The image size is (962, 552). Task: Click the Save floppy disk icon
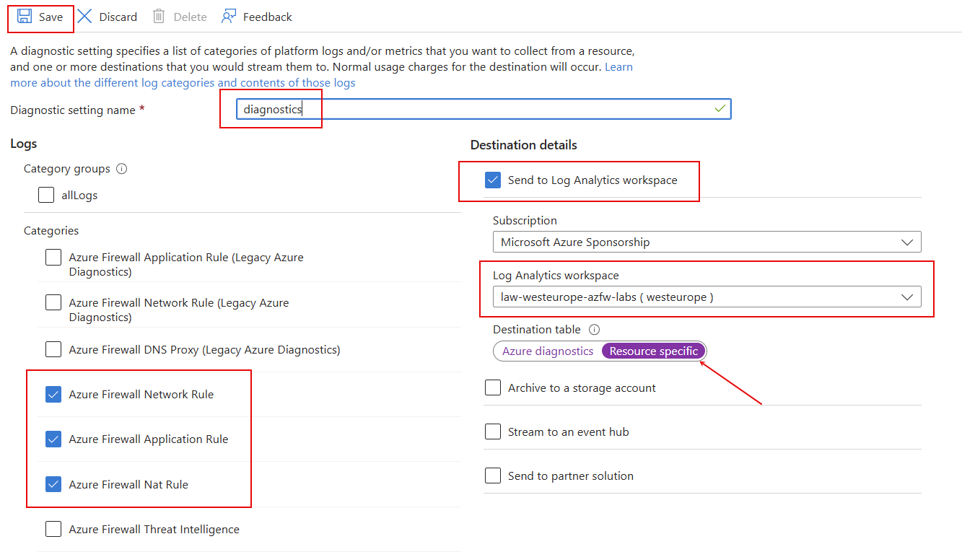point(25,17)
